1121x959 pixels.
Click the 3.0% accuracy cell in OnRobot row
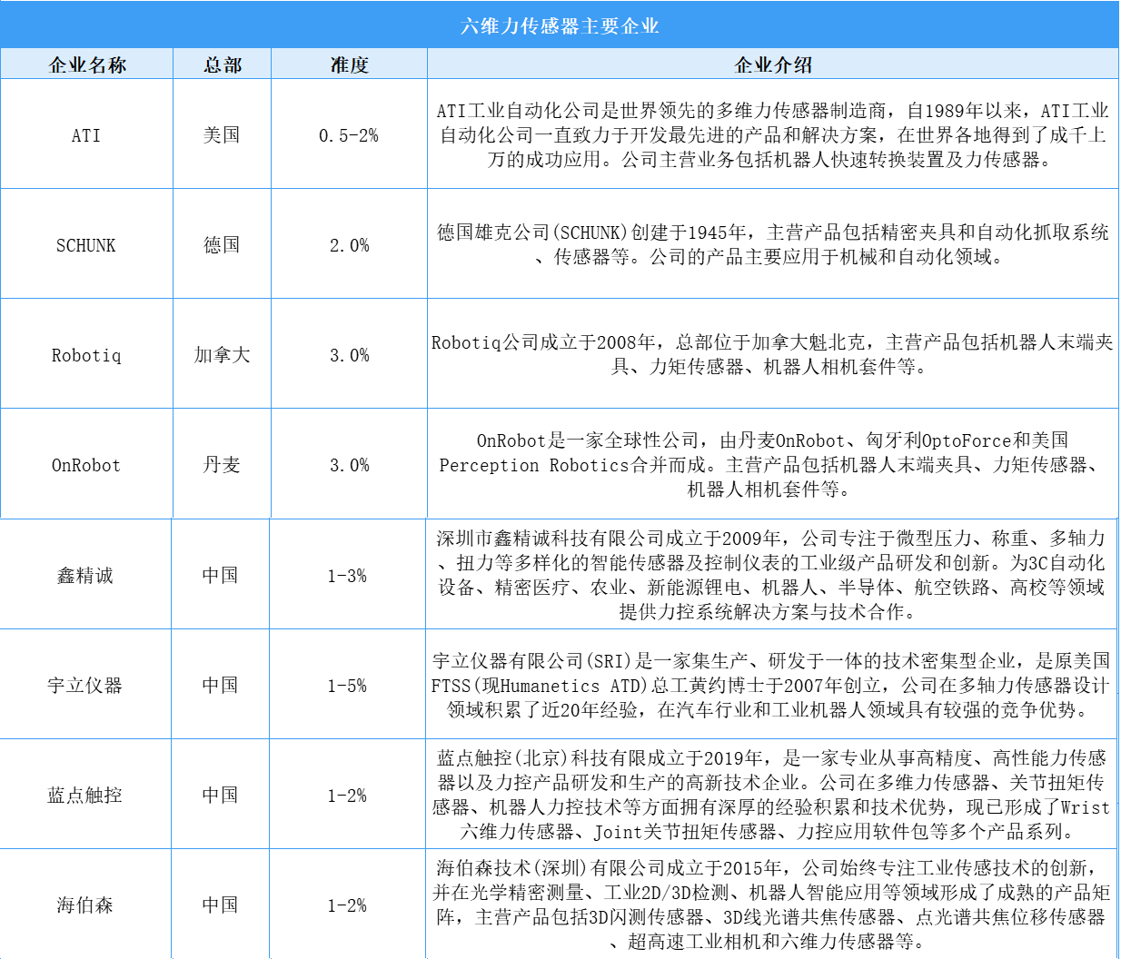coord(350,464)
